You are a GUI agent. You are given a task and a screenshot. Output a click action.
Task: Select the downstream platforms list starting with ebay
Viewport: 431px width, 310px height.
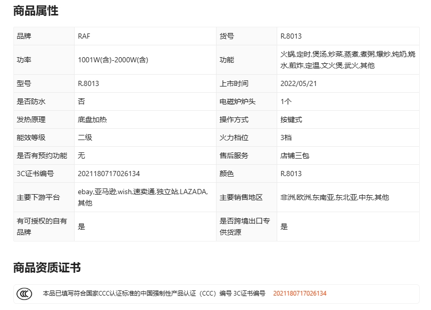point(142,197)
